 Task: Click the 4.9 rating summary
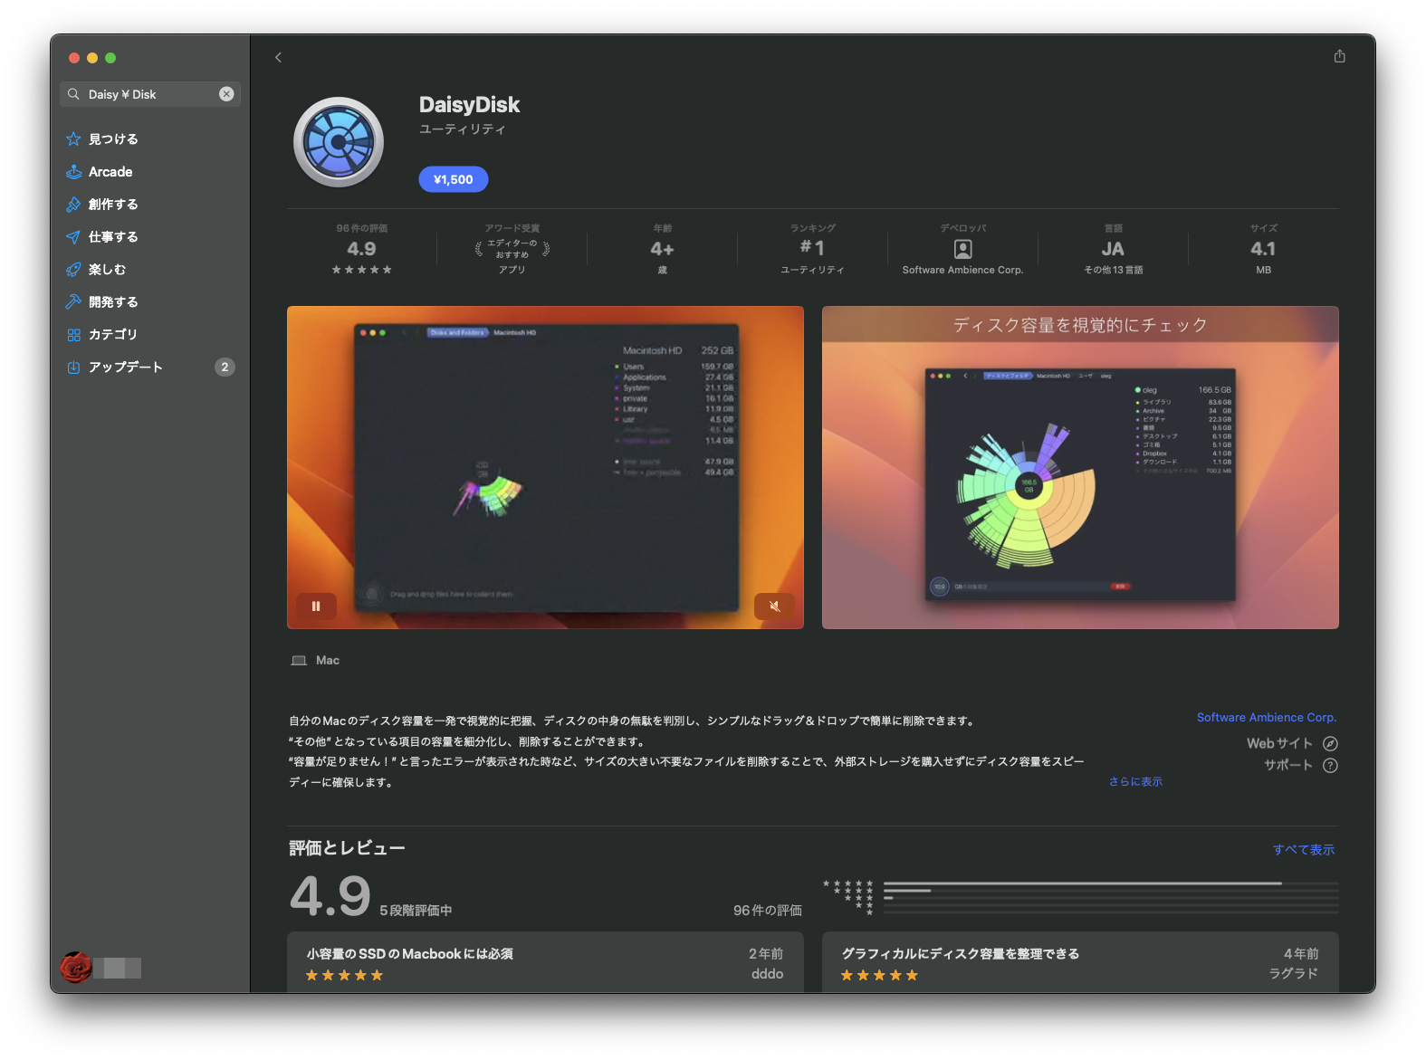click(x=361, y=249)
